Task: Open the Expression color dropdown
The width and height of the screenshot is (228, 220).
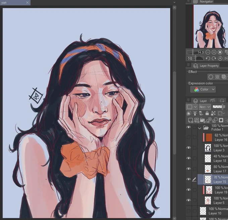Action: pyautogui.click(x=203, y=89)
